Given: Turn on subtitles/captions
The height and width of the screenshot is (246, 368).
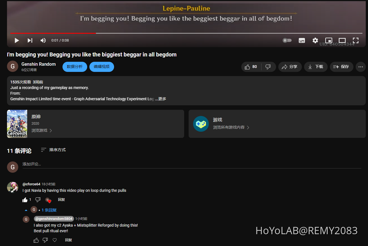Looking at the screenshot, I should click(x=302, y=40).
